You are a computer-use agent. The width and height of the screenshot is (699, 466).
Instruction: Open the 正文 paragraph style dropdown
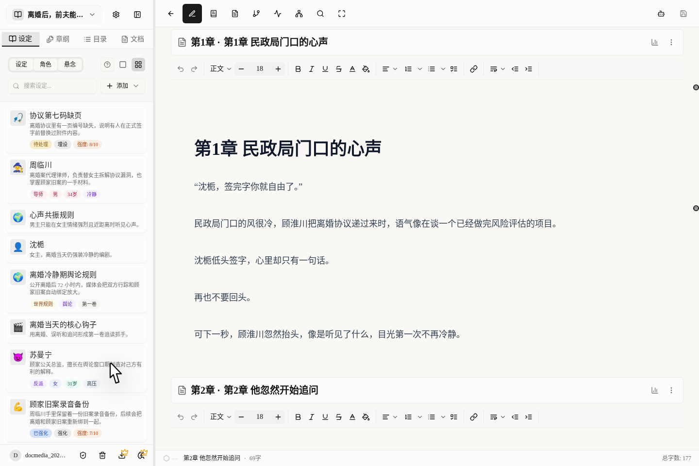click(x=220, y=69)
